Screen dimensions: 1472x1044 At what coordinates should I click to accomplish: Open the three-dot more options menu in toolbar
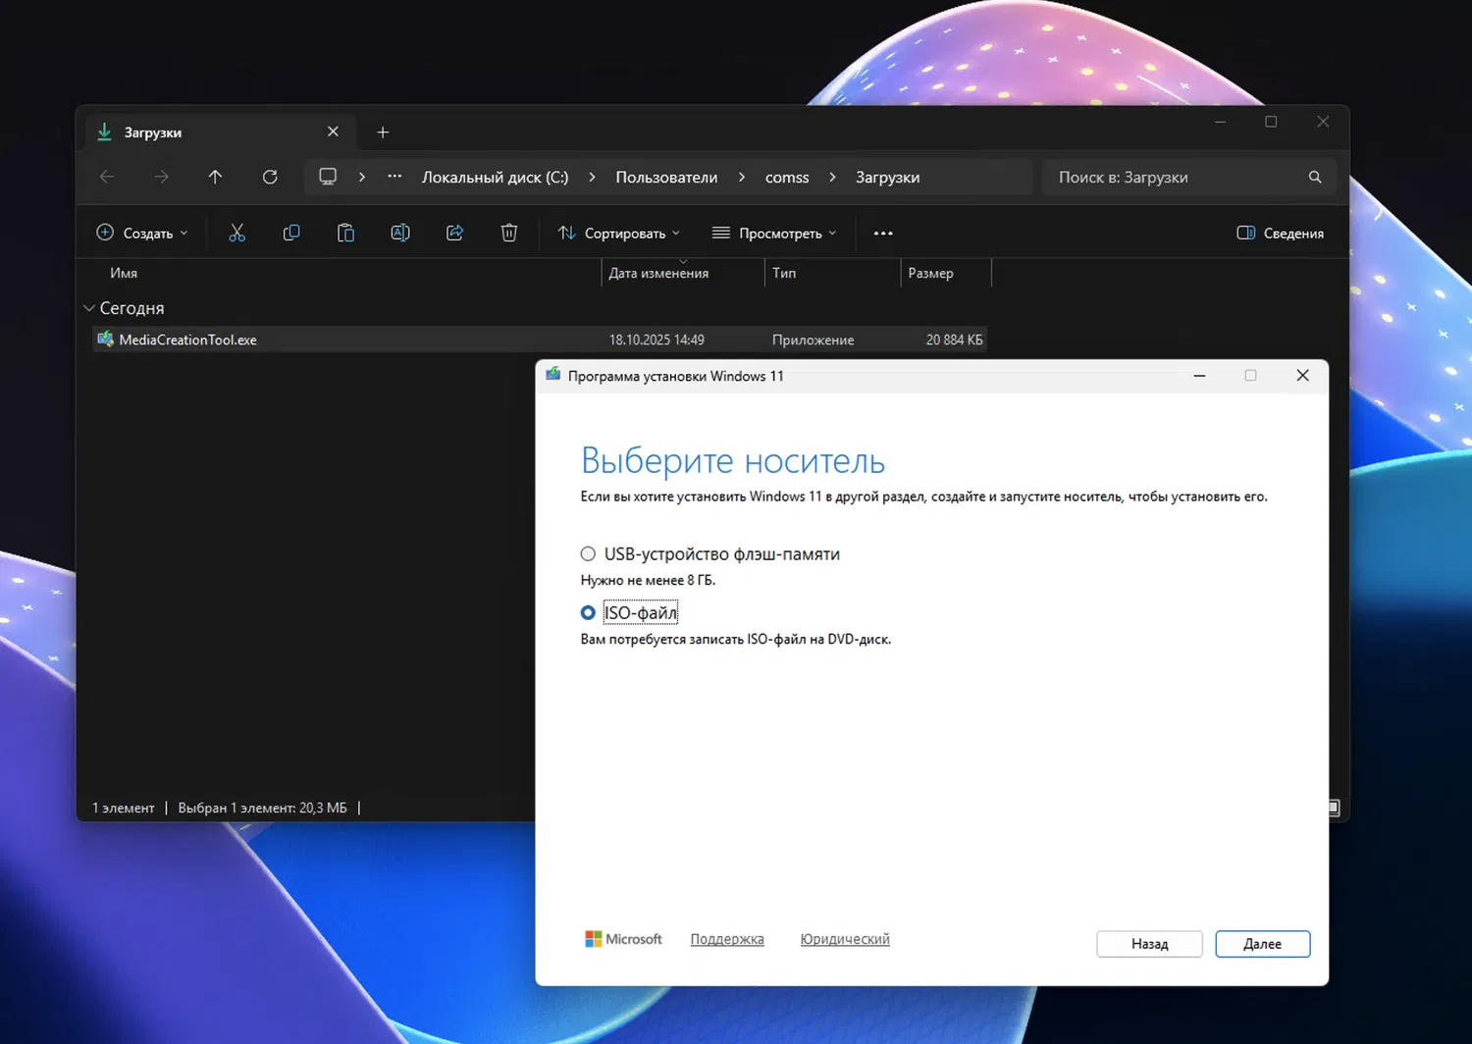(x=883, y=234)
